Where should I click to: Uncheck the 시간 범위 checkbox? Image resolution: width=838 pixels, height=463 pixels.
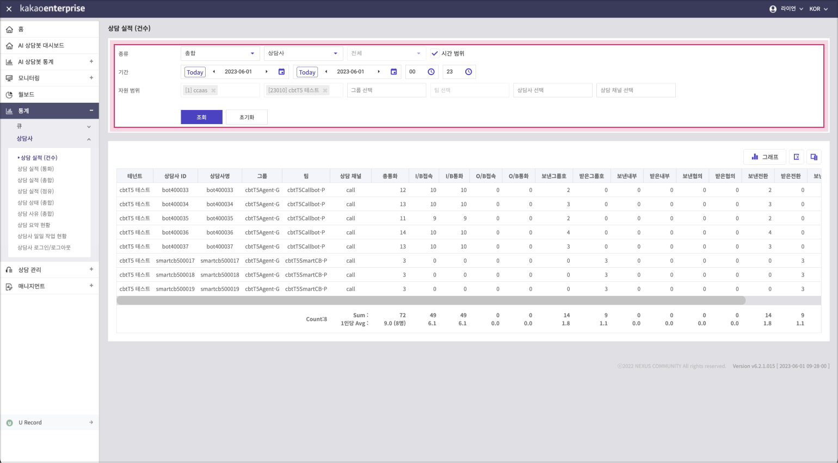pos(434,53)
